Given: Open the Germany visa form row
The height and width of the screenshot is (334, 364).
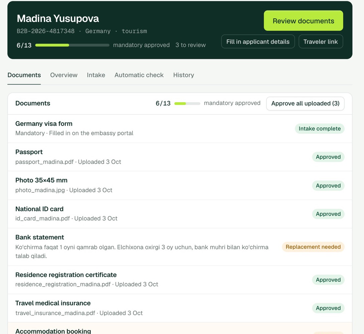Looking at the screenshot, I should (180, 129).
